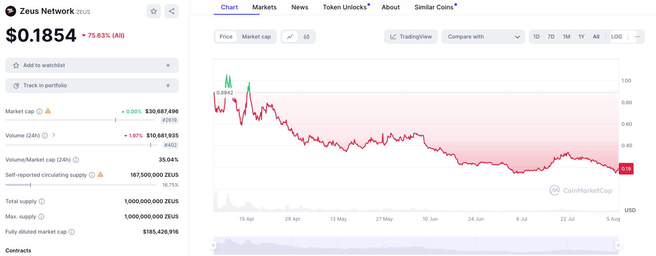The image size is (656, 256).
Task: Toggle the LOG scale option
Action: click(617, 37)
